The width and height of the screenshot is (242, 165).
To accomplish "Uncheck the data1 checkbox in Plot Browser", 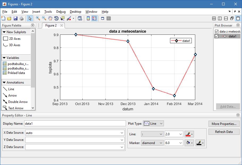I will click(217, 36).
